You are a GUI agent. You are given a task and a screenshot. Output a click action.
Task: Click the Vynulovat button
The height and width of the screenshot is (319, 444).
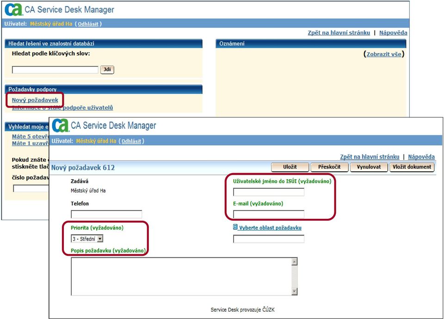(369, 167)
